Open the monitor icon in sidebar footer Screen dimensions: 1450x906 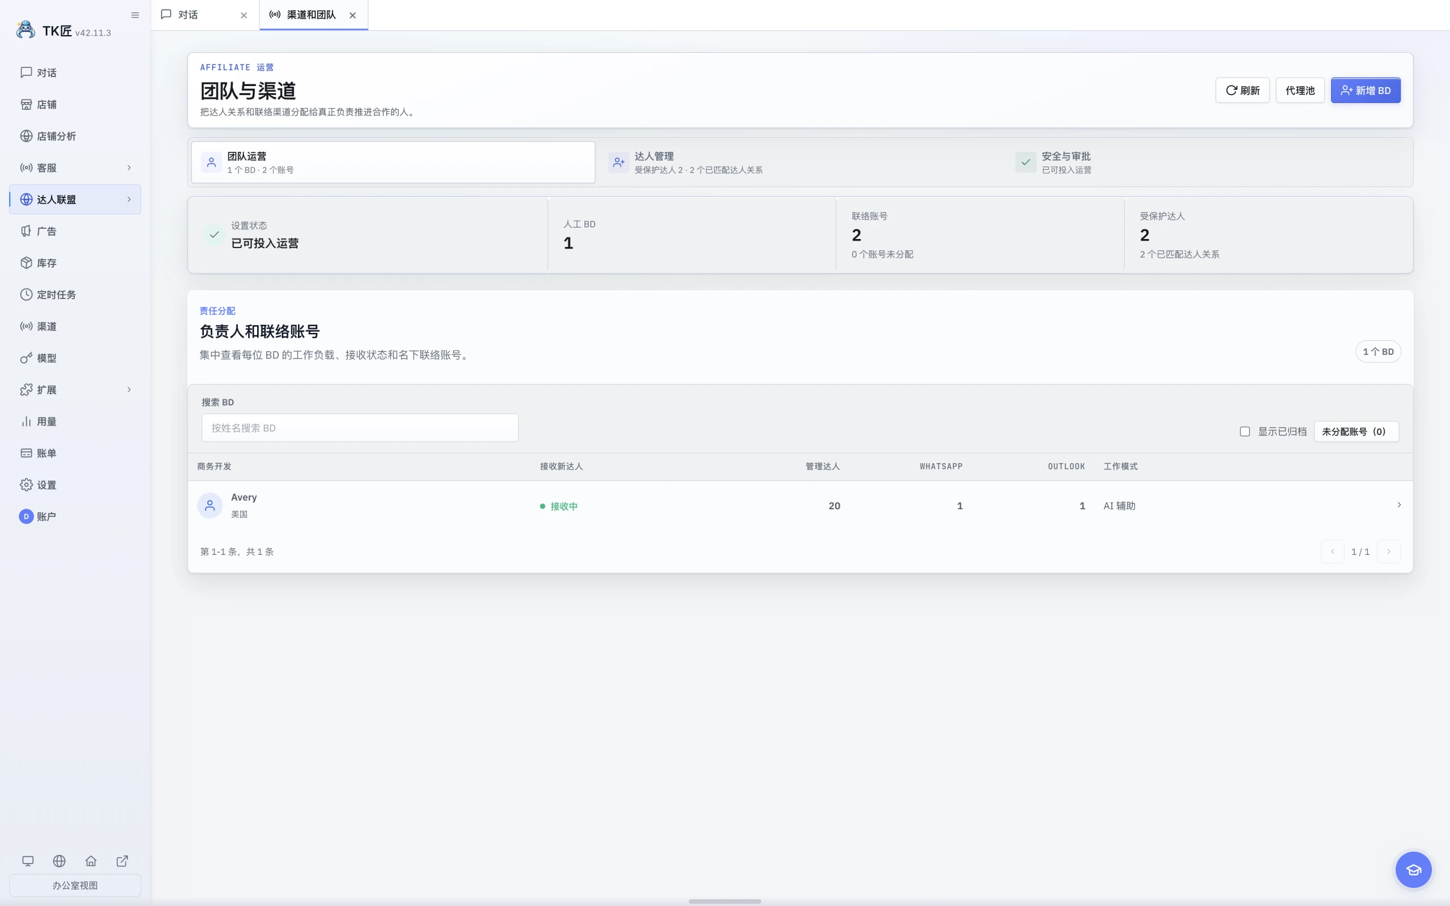[28, 861]
